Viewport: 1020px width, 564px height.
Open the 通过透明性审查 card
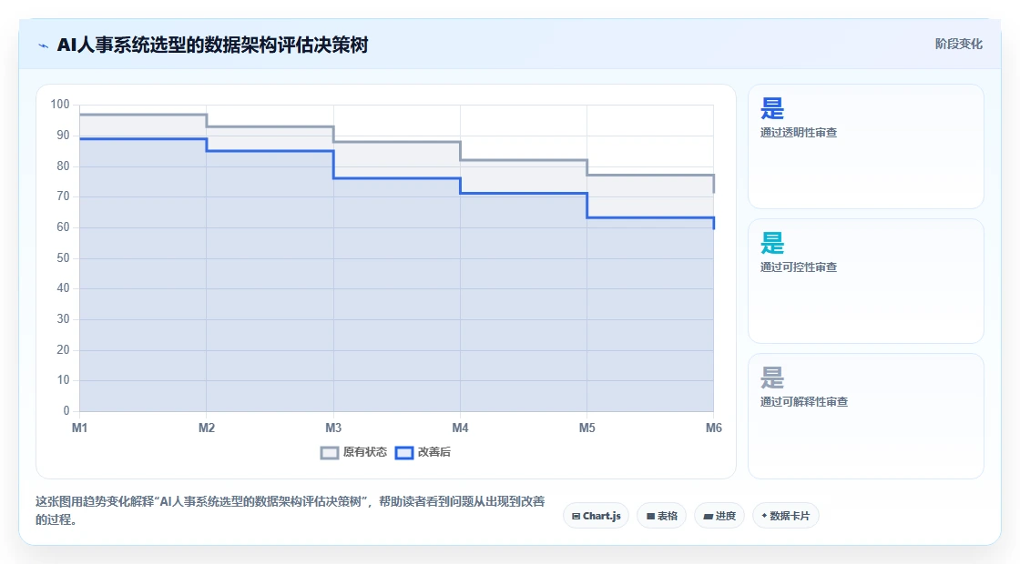866,146
